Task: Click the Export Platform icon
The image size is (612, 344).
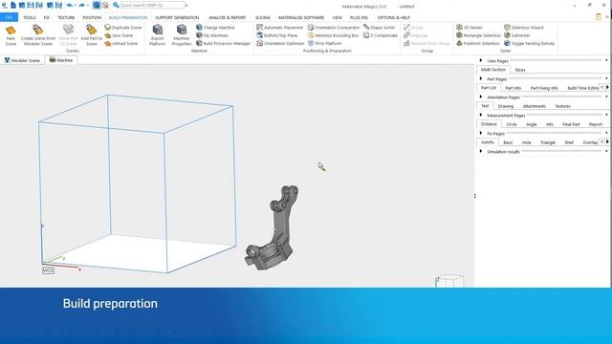Action: point(157,30)
